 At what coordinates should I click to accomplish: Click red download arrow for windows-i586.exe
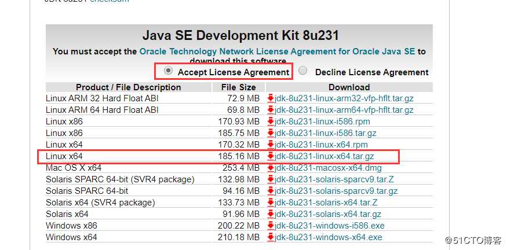[271, 226]
